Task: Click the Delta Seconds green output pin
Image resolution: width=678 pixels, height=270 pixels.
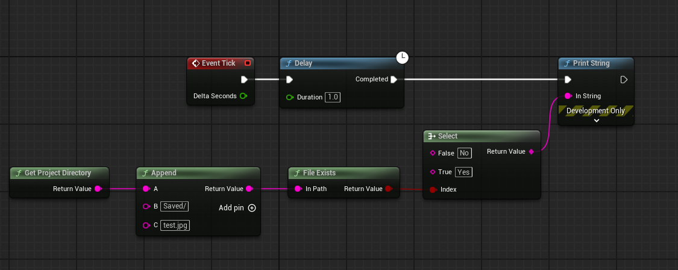Action: tap(243, 96)
